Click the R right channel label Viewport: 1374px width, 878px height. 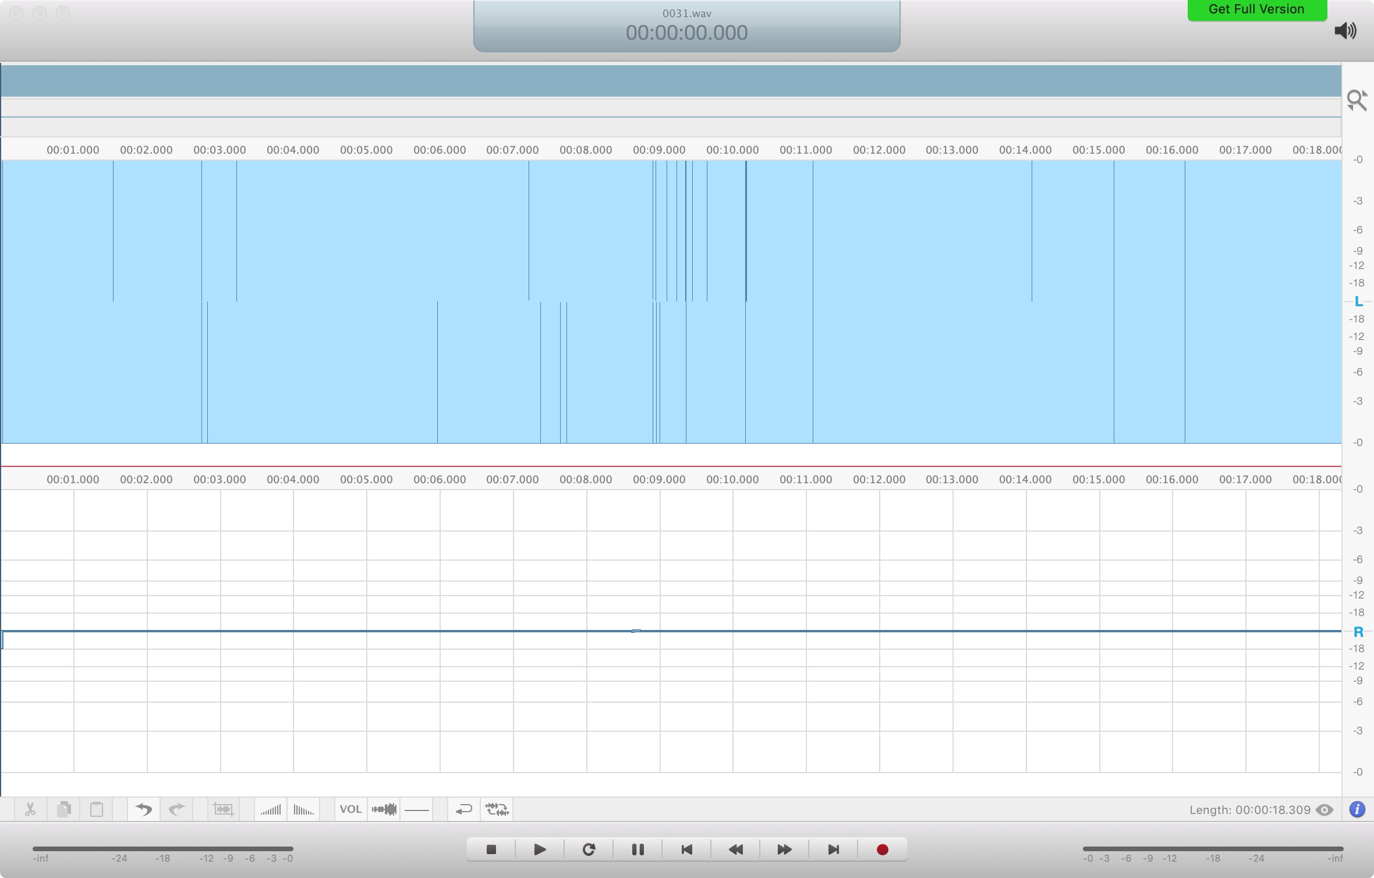pos(1358,632)
